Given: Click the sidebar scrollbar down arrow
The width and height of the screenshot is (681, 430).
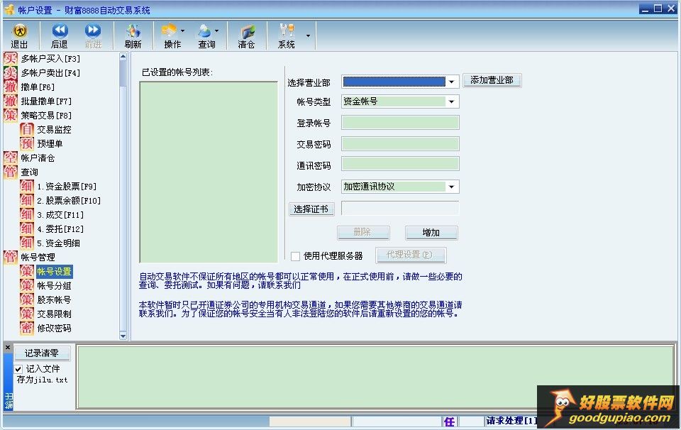Looking at the screenshot, I should (x=123, y=336).
